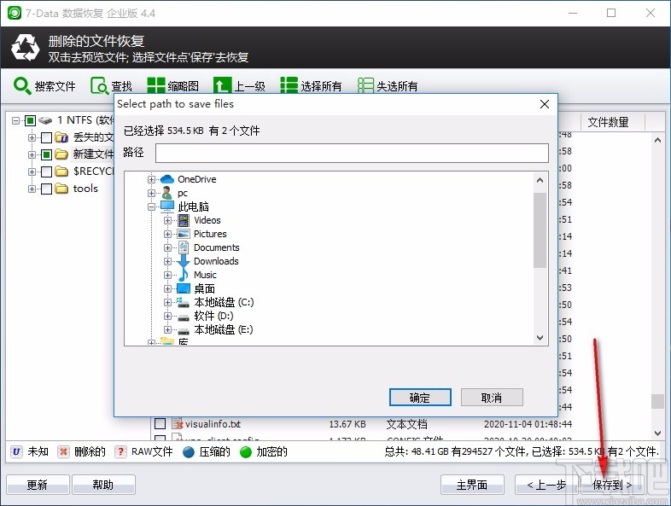The width and height of the screenshot is (671, 506).
Task: Click the Documents folder icon
Action: click(184, 247)
